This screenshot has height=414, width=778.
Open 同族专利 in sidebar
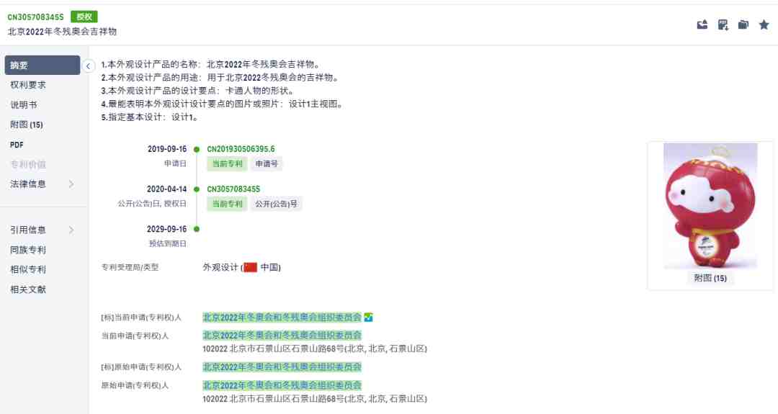pos(28,250)
